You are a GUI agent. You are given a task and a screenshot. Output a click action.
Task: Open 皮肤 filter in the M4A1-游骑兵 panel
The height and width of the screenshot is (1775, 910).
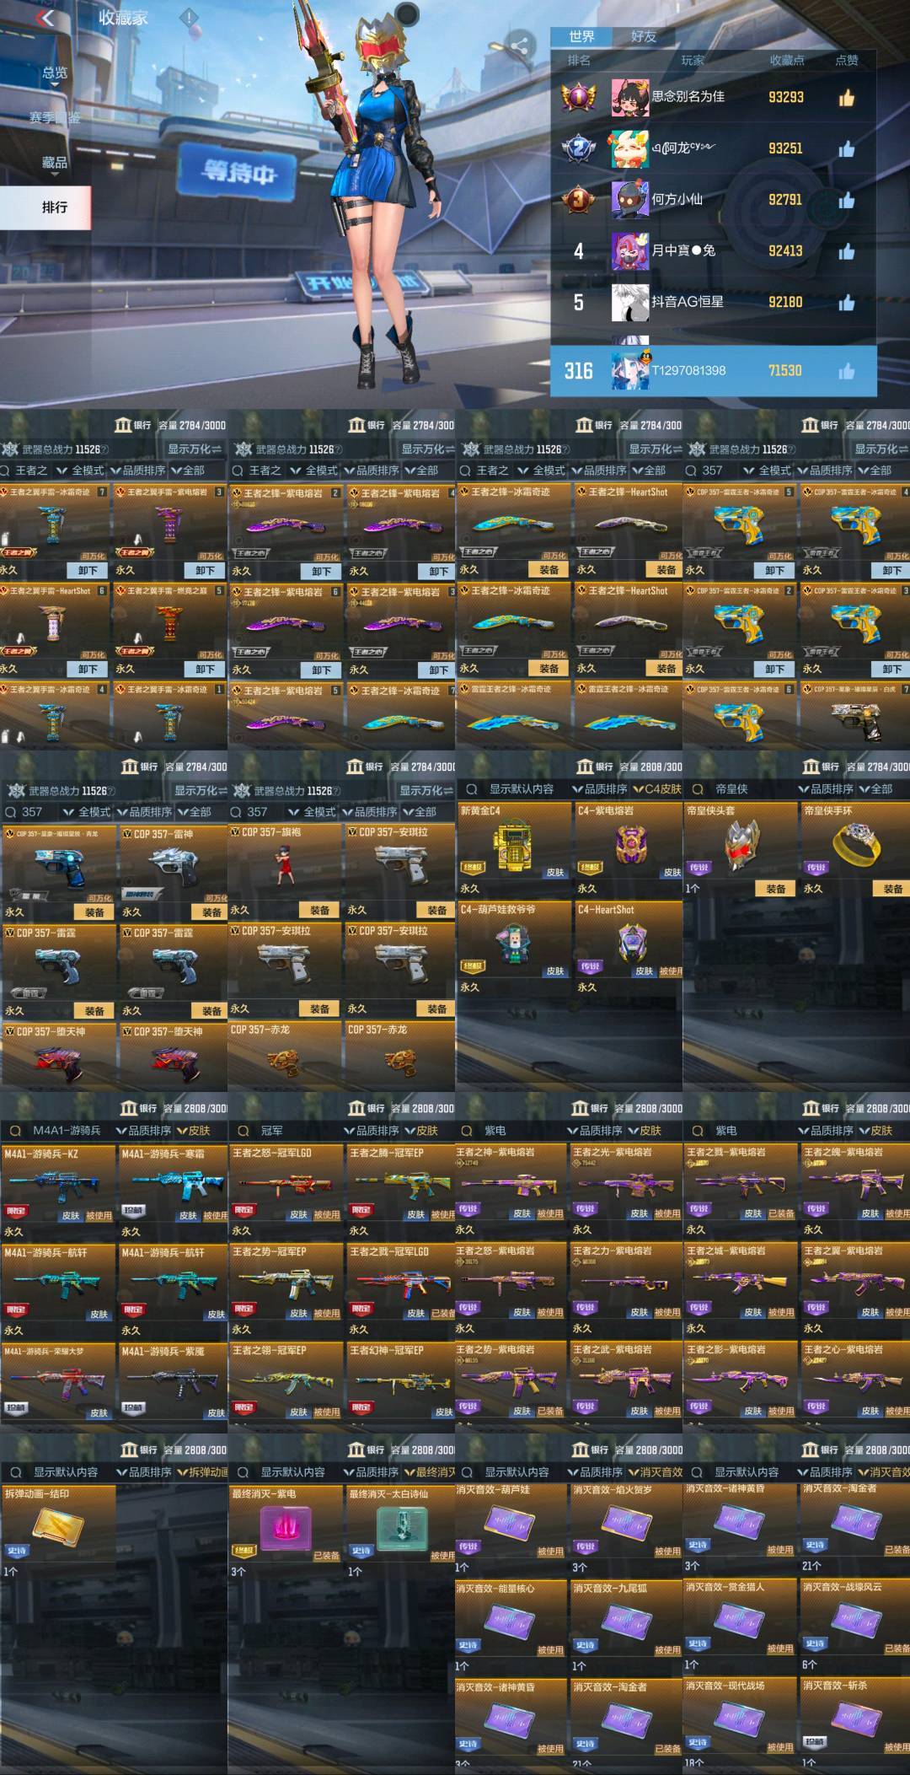pyautogui.click(x=193, y=1131)
